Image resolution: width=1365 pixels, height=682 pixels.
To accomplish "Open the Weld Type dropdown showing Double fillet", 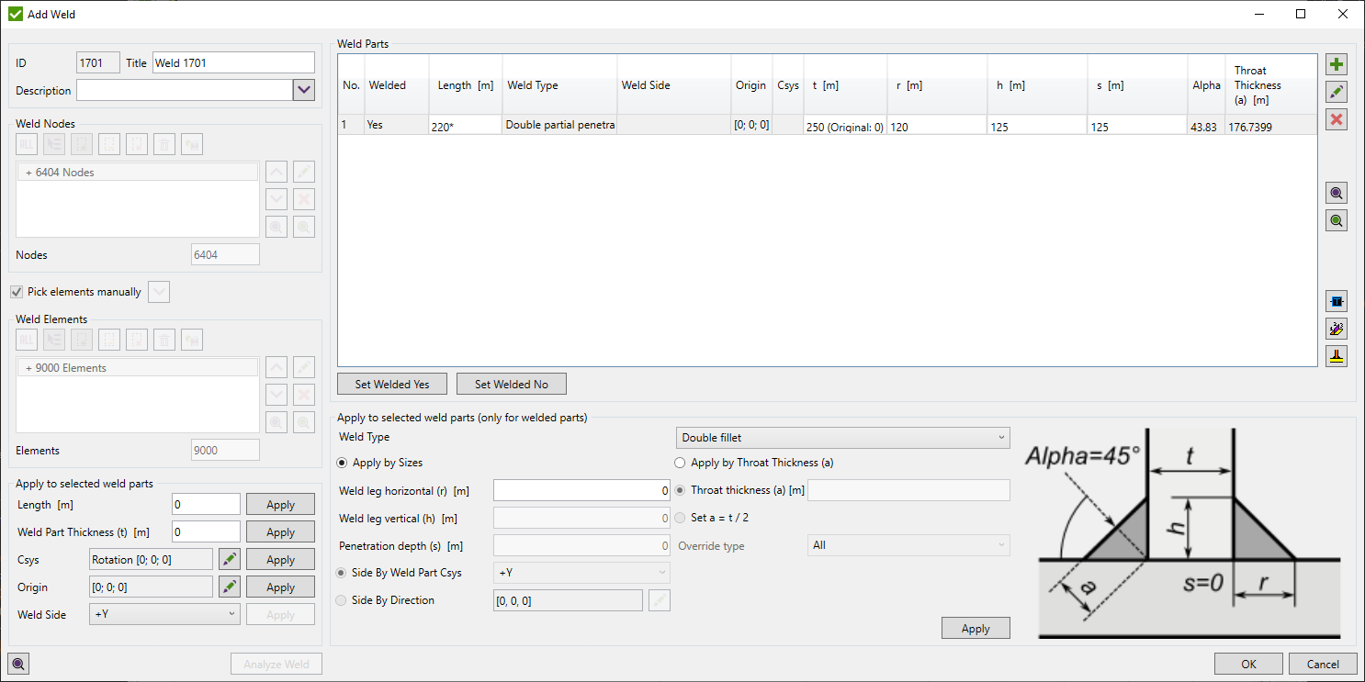I will pyautogui.click(x=841, y=438).
